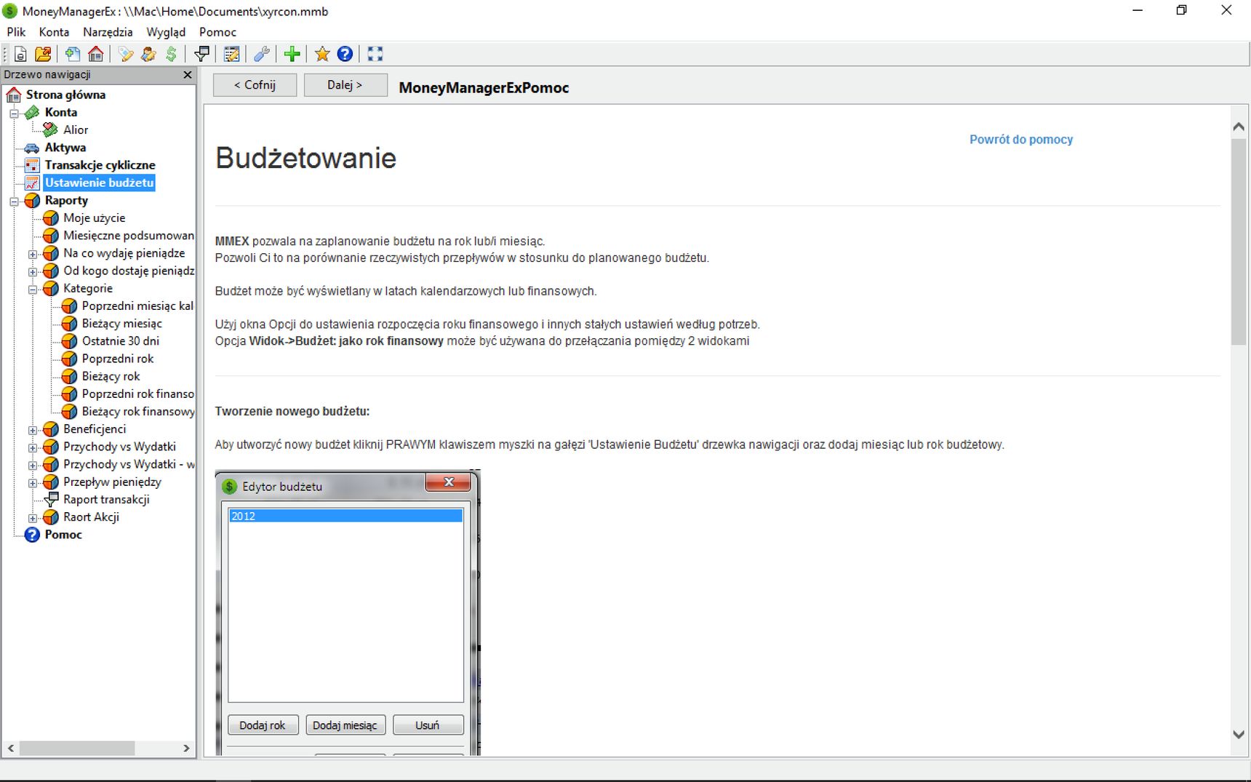Image resolution: width=1251 pixels, height=782 pixels.
Task: Expand the Raort Akcji node
Action: [x=33, y=518]
